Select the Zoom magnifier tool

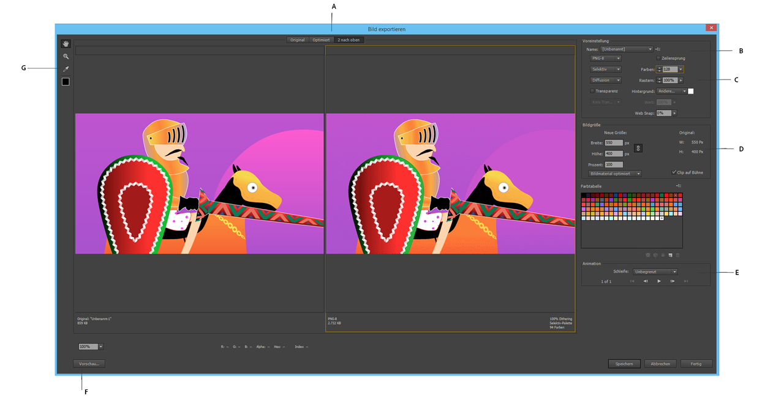point(66,56)
